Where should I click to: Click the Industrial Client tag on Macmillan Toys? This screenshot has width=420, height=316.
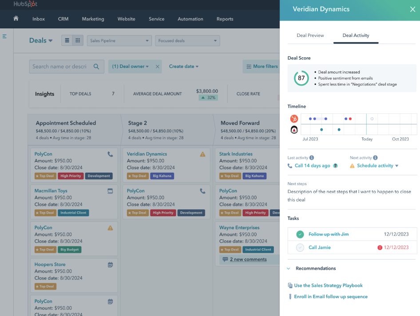point(73,213)
